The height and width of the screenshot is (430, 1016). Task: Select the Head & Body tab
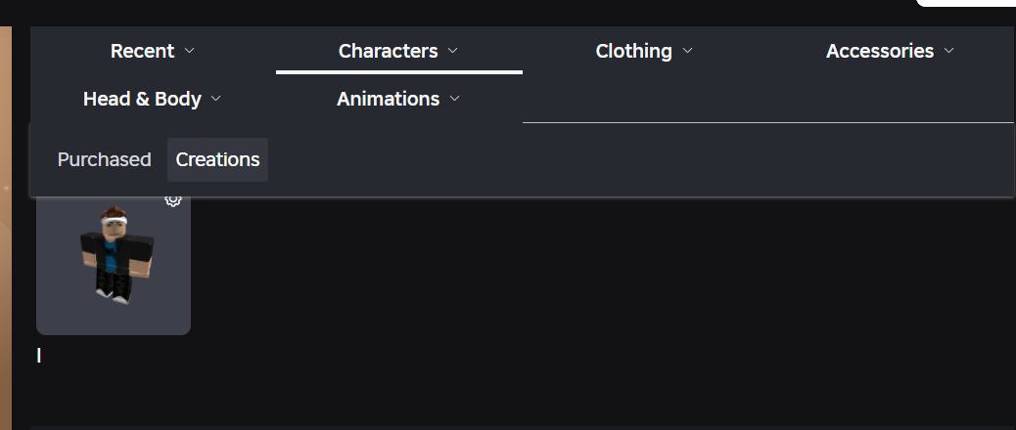tap(142, 99)
